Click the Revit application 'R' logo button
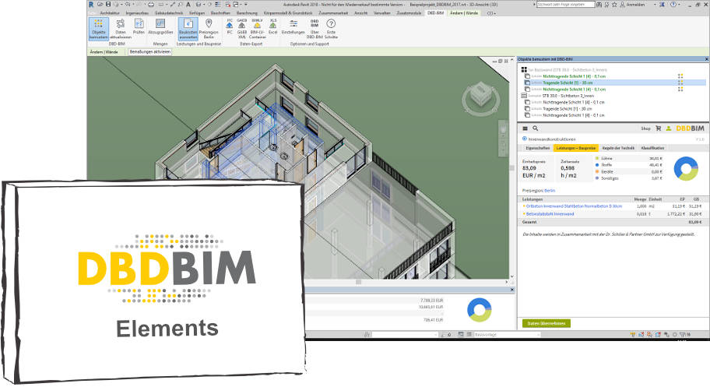710x387 pixels. tap(91, 4)
